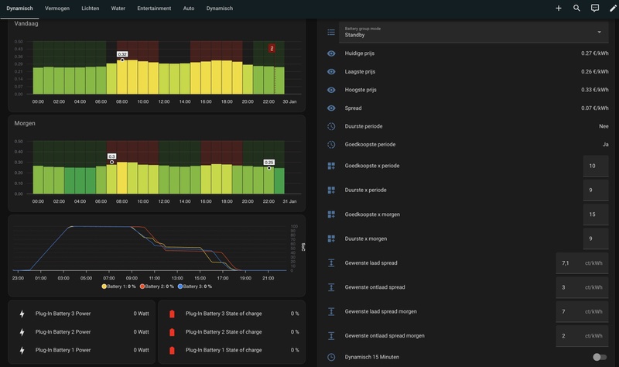
Task: Click the grid icon beside Goedkoopste x periode
Action: [x=331, y=166]
